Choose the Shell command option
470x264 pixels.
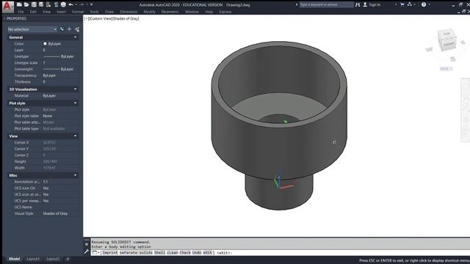point(159,252)
